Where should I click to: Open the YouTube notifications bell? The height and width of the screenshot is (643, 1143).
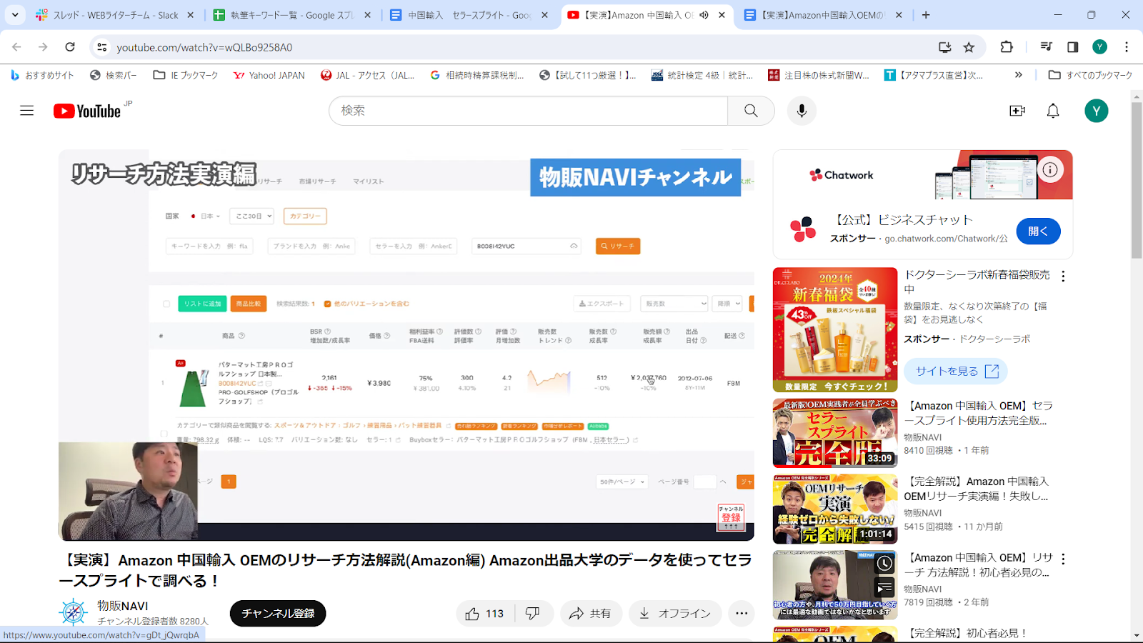point(1053,111)
